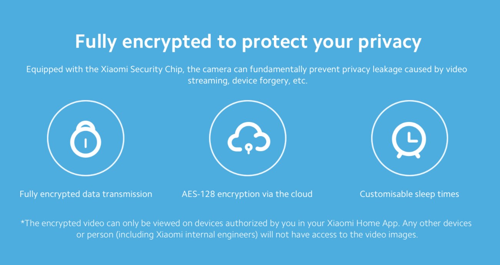
Task: Click 'device forgery, etc.' in the description
Action: [x=270, y=82]
